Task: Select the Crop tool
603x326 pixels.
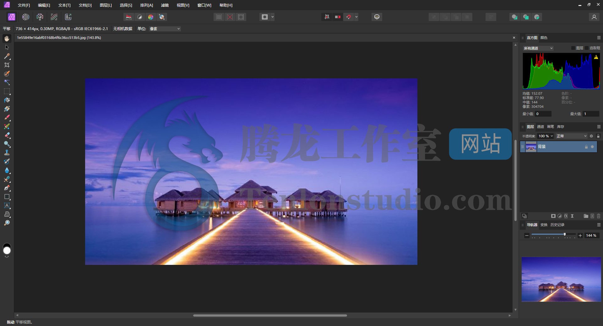Action: point(7,65)
